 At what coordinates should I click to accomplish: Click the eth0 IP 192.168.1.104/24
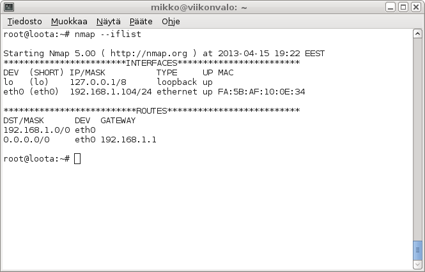[111, 92]
